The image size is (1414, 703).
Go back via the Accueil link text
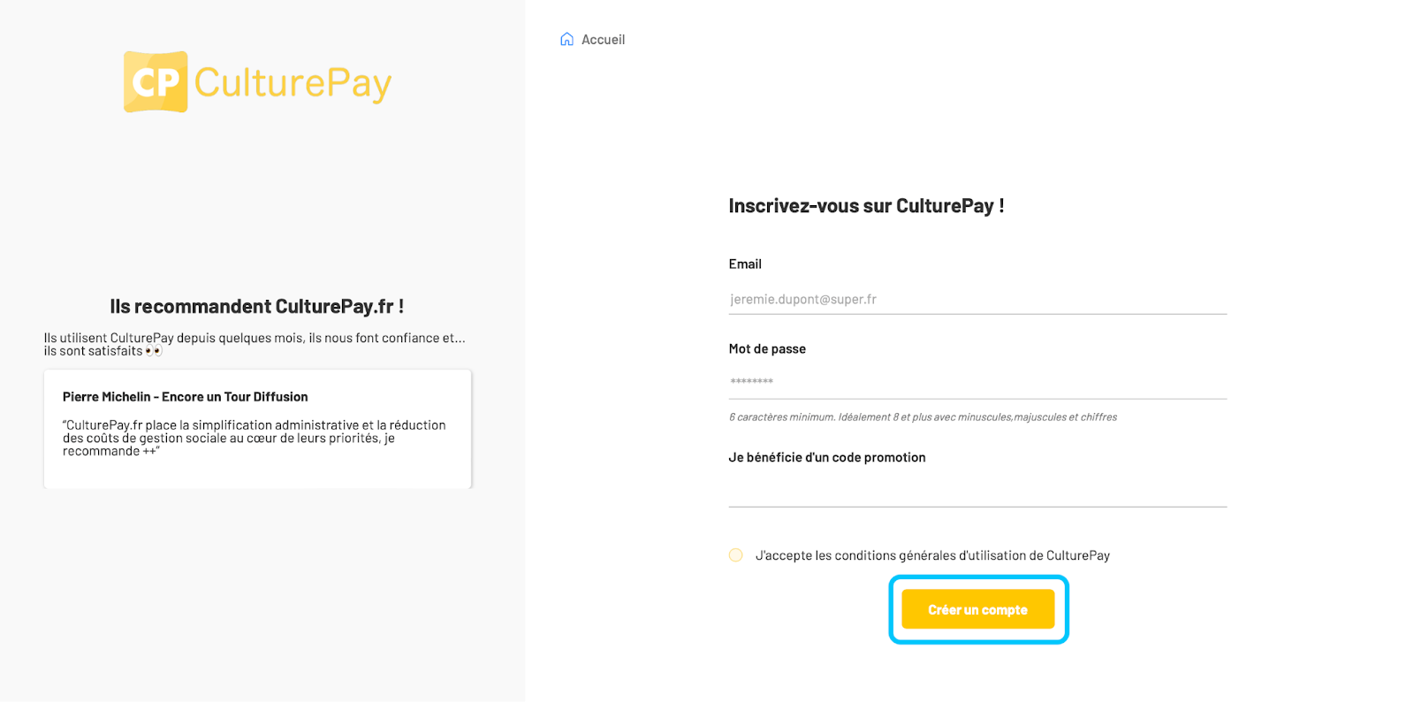[604, 40]
